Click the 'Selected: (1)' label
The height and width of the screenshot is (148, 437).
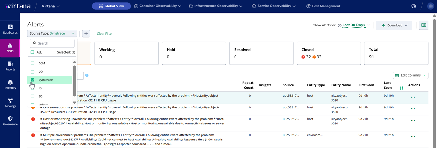point(66,52)
